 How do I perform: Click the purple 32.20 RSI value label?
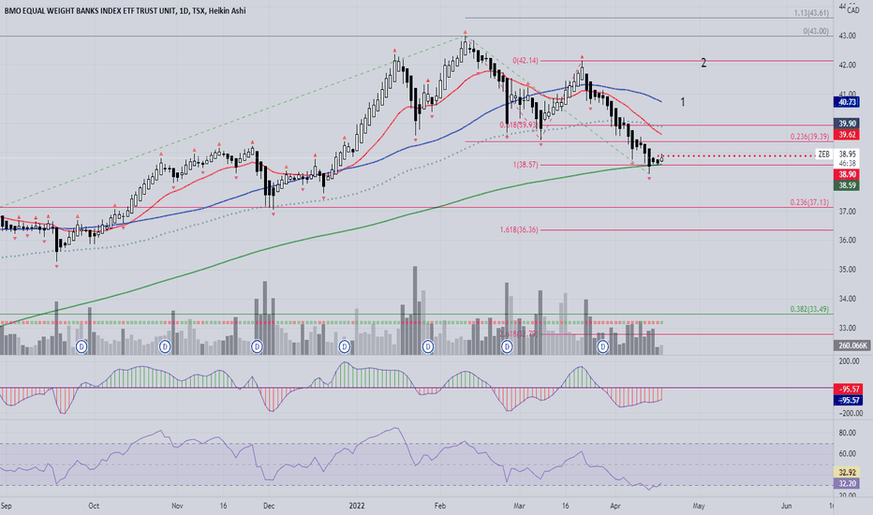coord(847,484)
